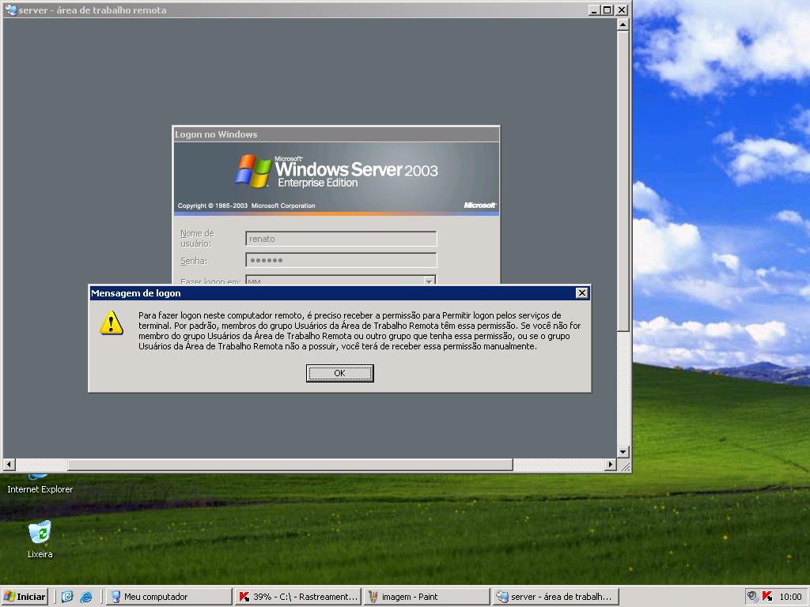Viewport: 810px width, 607px height.
Task: Click the Internet Explorer desktop label
Action: [40, 489]
